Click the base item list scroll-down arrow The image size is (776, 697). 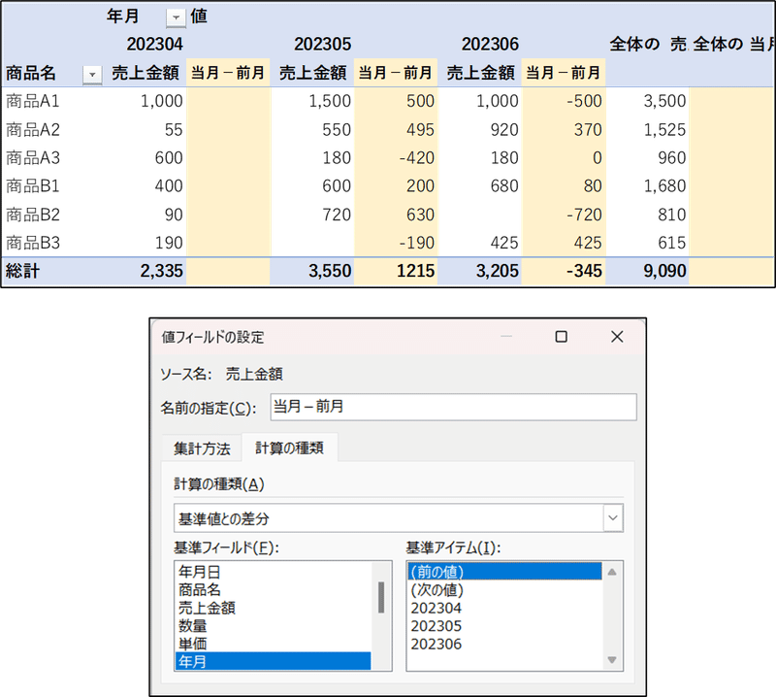(612, 660)
